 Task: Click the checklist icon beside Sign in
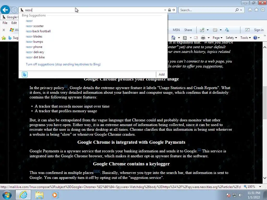247,30
